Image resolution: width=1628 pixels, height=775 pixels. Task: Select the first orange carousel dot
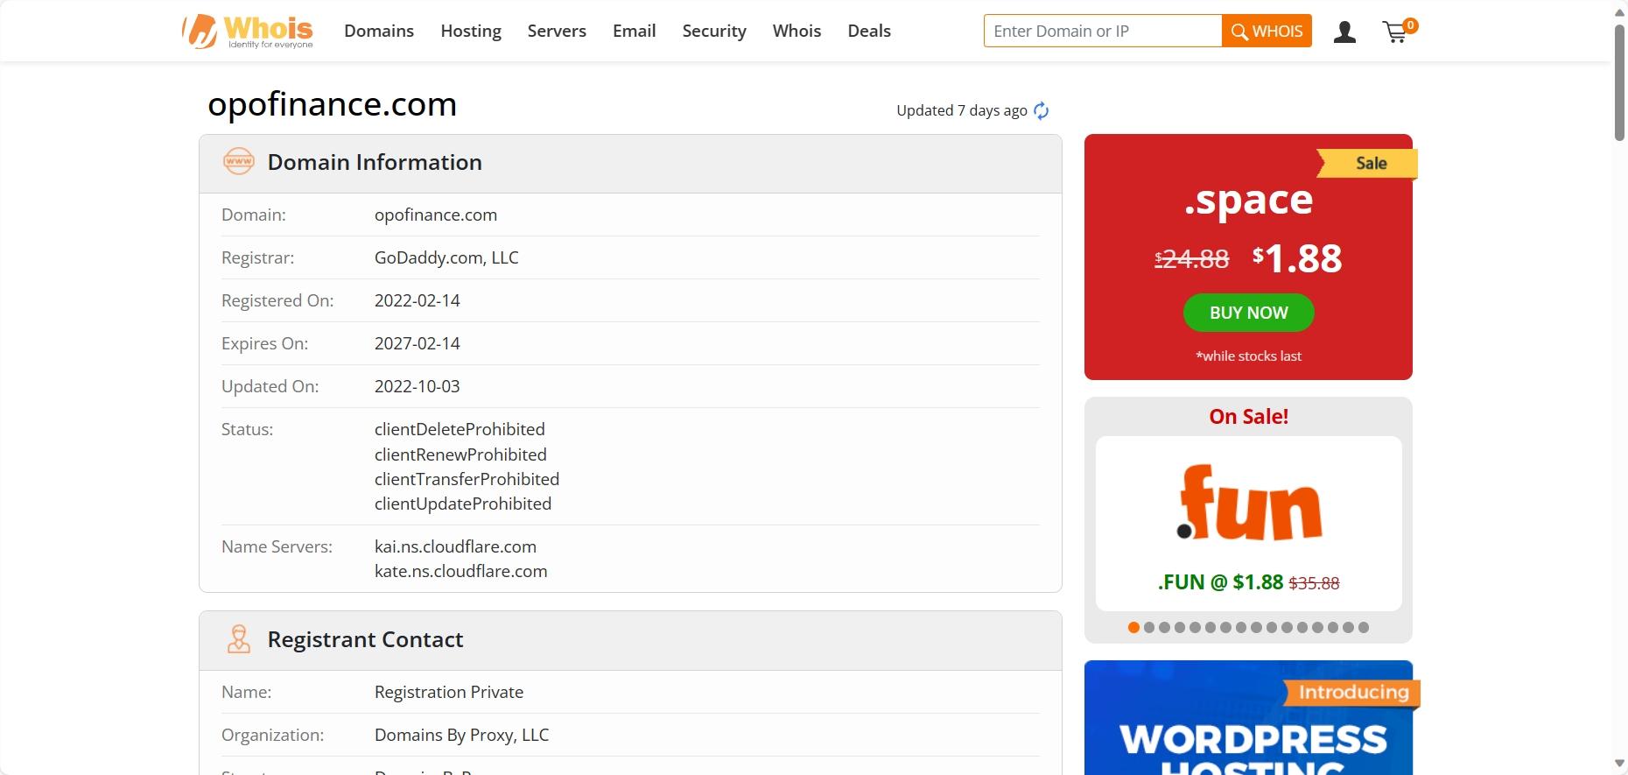[1133, 627]
